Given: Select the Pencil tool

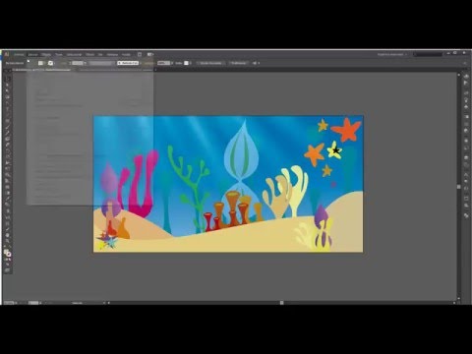Looking at the screenshot, I should (8, 133).
